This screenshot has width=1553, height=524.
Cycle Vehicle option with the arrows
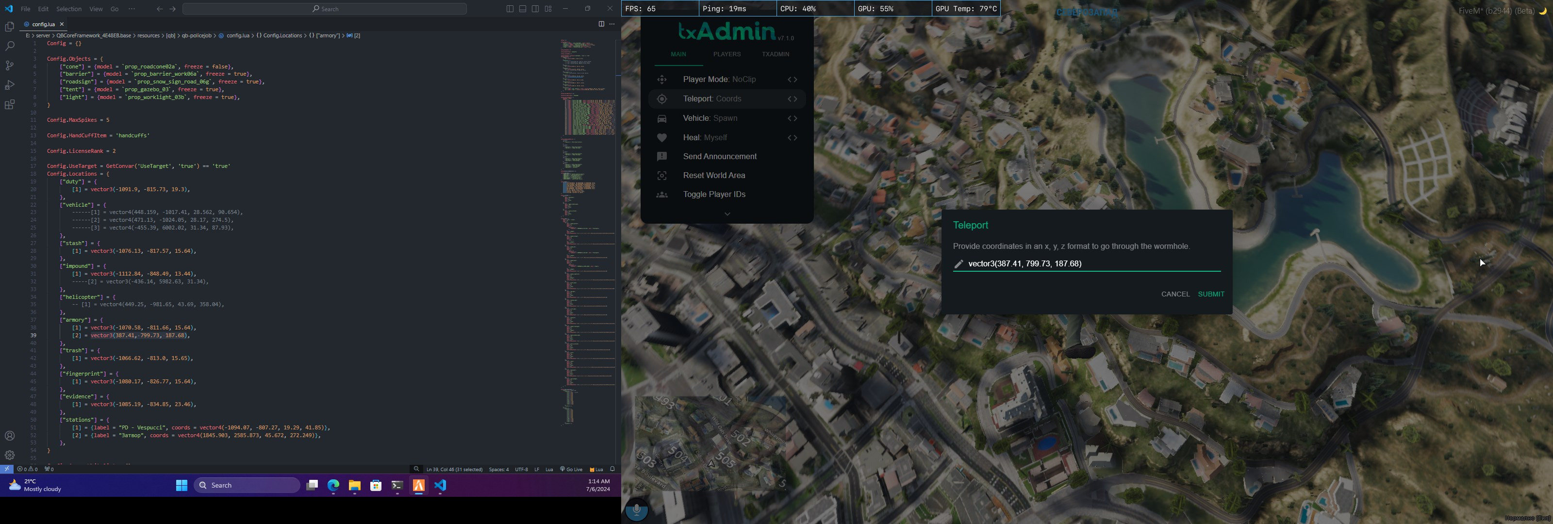point(792,118)
